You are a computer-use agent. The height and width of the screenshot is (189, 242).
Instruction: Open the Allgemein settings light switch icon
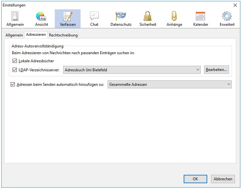tap(15, 16)
